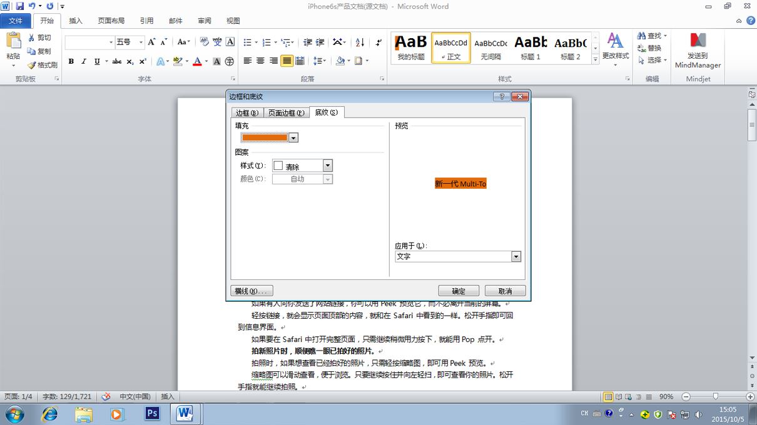Image resolution: width=757 pixels, height=425 pixels.
Task: Toggle Italic formatting
Action: click(x=84, y=61)
